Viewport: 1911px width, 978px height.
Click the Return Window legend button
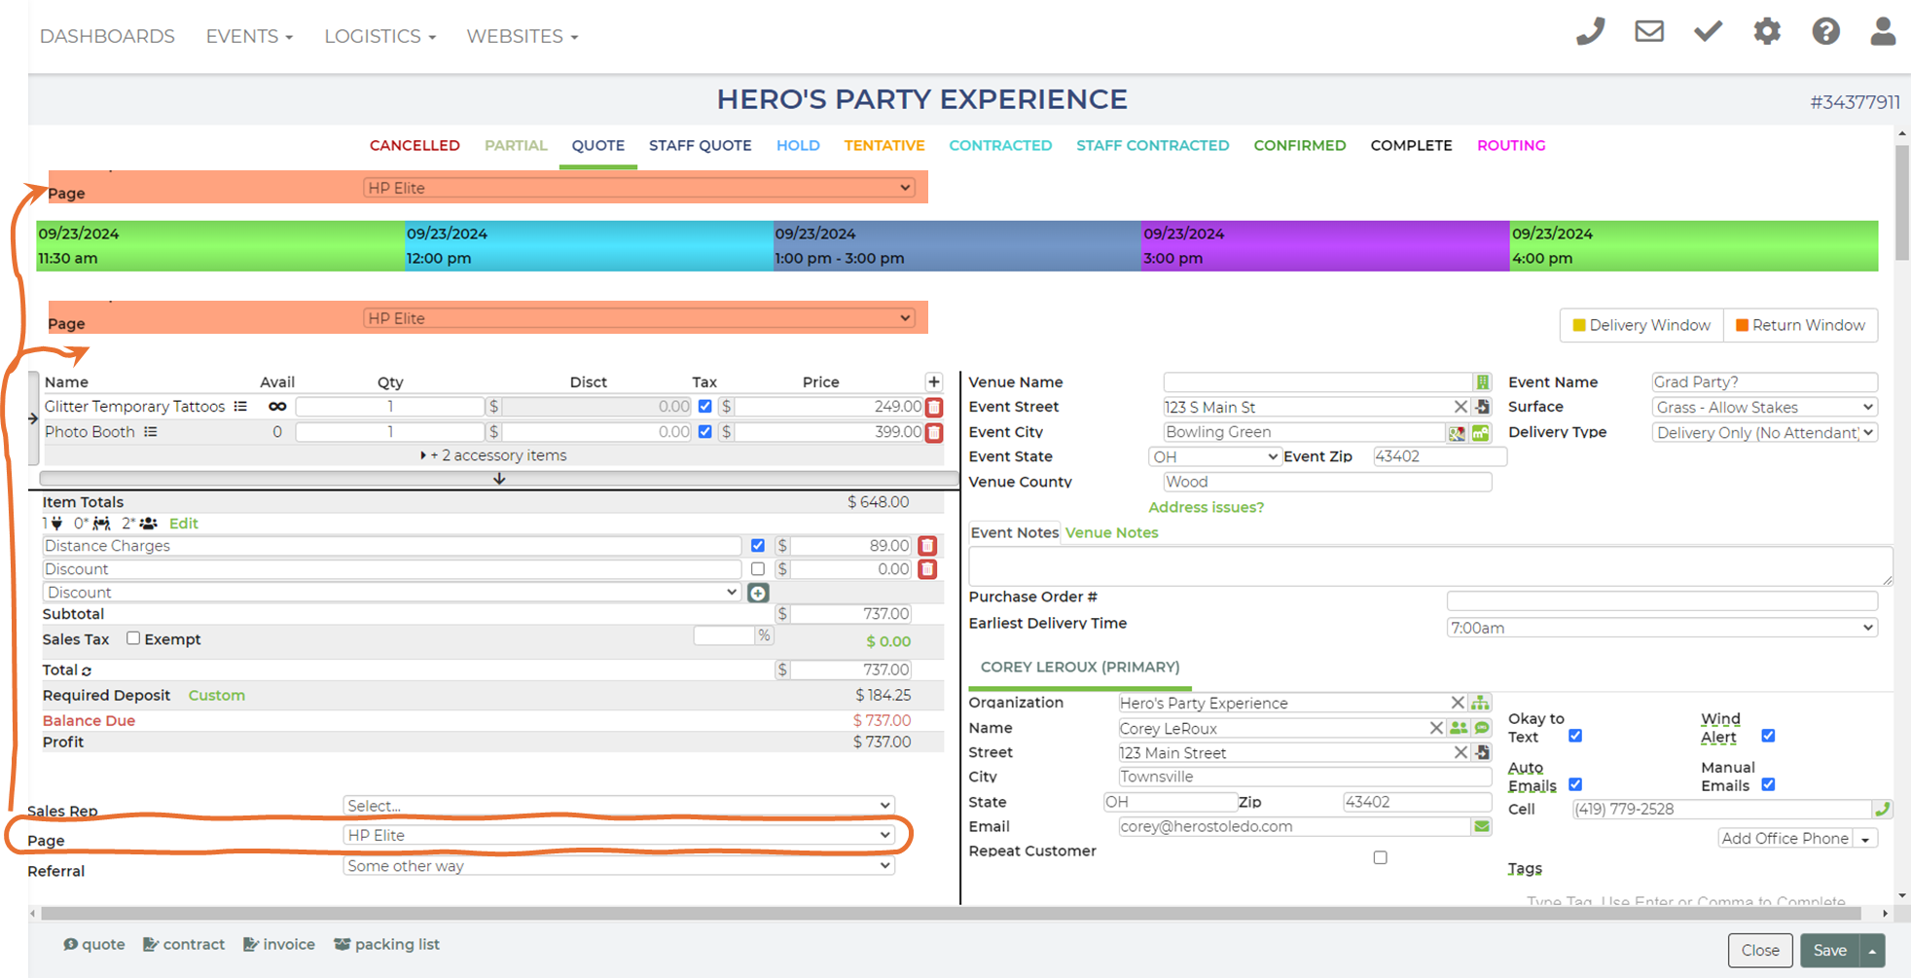(x=1800, y=325)
